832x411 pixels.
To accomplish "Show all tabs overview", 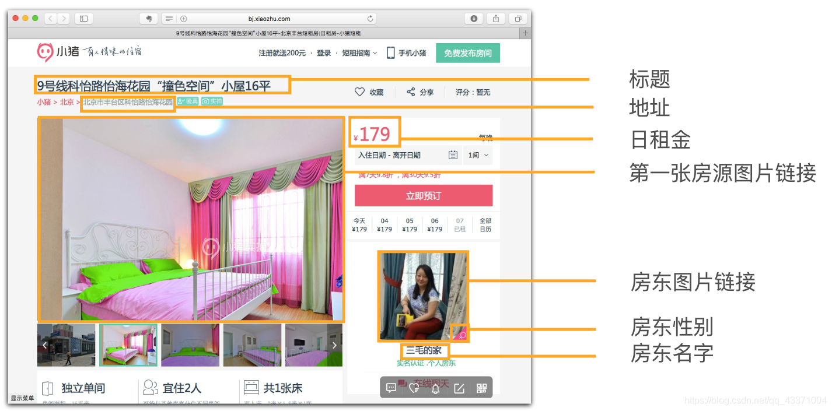I will (x=518, y=19).
